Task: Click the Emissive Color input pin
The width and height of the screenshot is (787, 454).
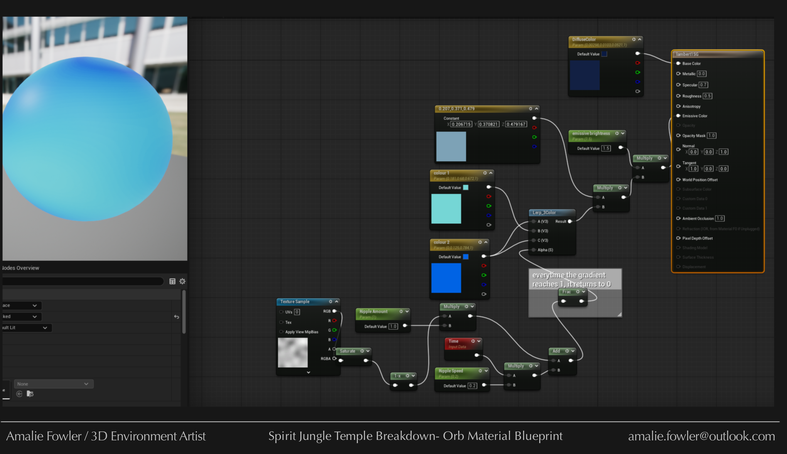Action: coord(678,116)
